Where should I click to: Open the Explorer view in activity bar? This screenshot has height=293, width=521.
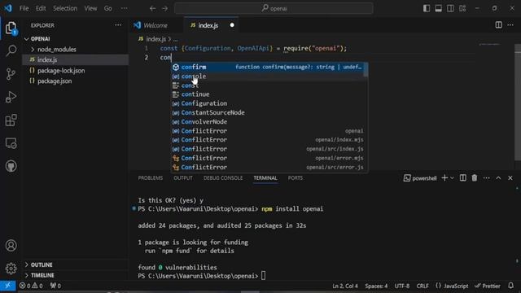11,28
